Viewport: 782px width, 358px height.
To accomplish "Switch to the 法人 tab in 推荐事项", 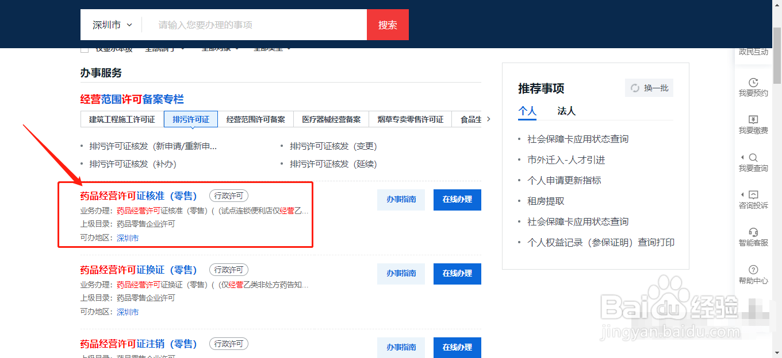I will pyautogui.click(x=566, y=110).
